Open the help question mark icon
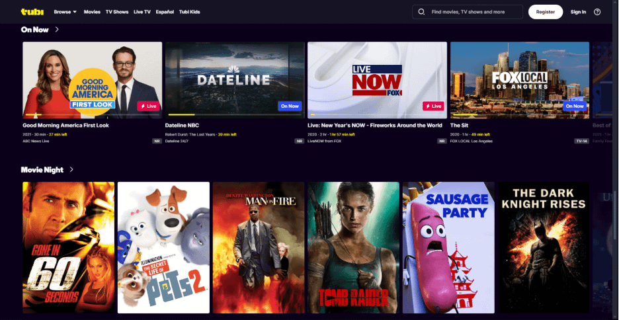Image resolution: width=619 pixels, height=320 pixels. coord(597,12)
